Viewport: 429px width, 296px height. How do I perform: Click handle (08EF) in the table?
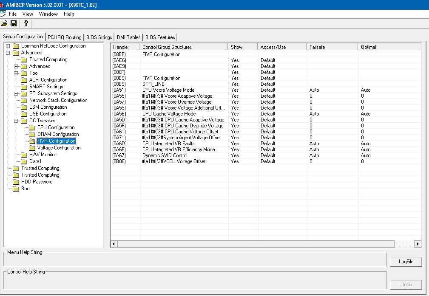119,54
